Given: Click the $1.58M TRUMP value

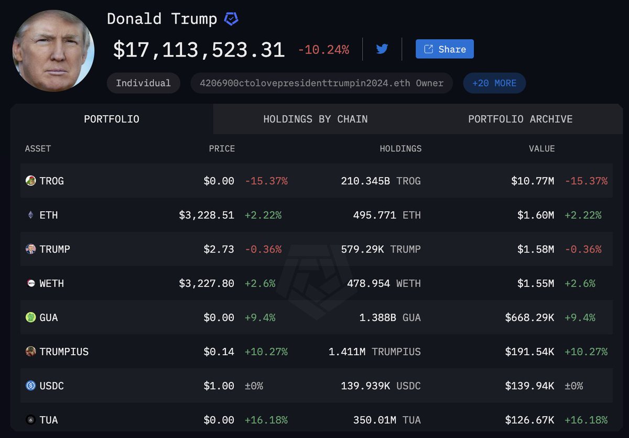Looking at the screenshot, I should pos(536,249).
